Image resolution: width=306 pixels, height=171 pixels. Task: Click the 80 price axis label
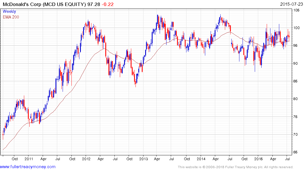click(x=295, y=99)
